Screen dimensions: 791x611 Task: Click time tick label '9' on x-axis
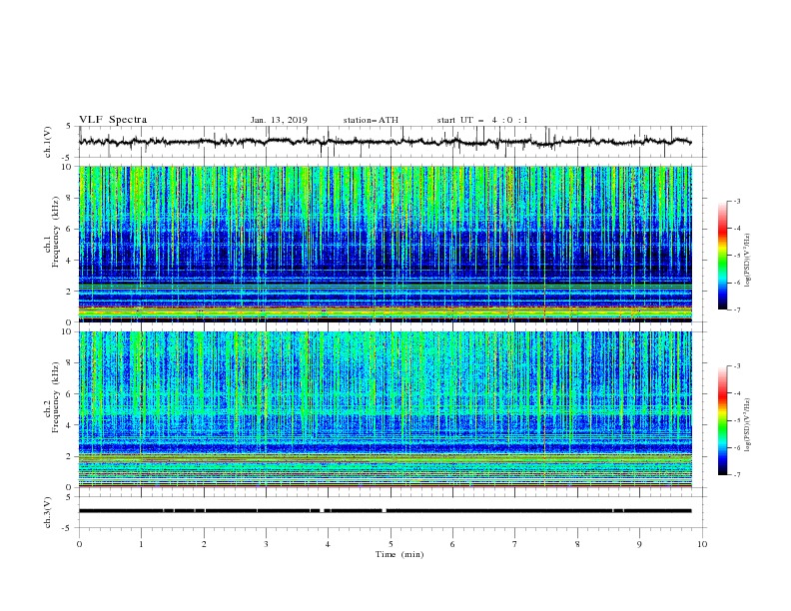pyautogui.click(x=639, y=544)
